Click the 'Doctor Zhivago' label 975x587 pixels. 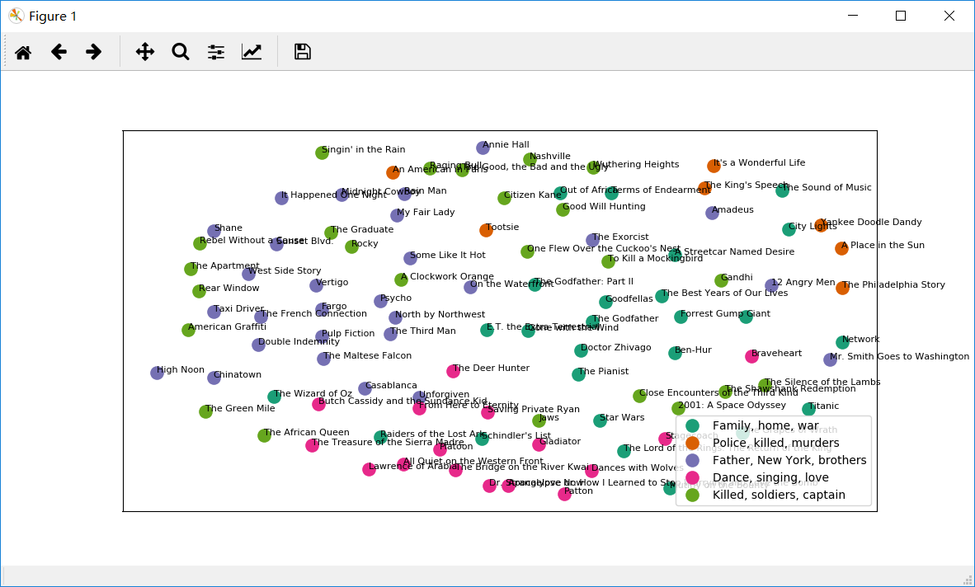(615, 347)
